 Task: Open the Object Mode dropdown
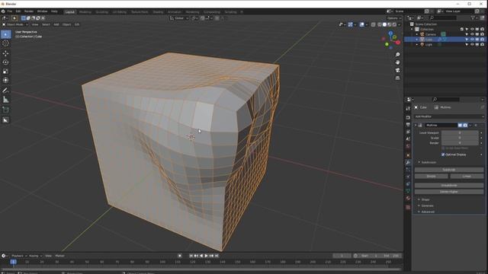[15, 24]
